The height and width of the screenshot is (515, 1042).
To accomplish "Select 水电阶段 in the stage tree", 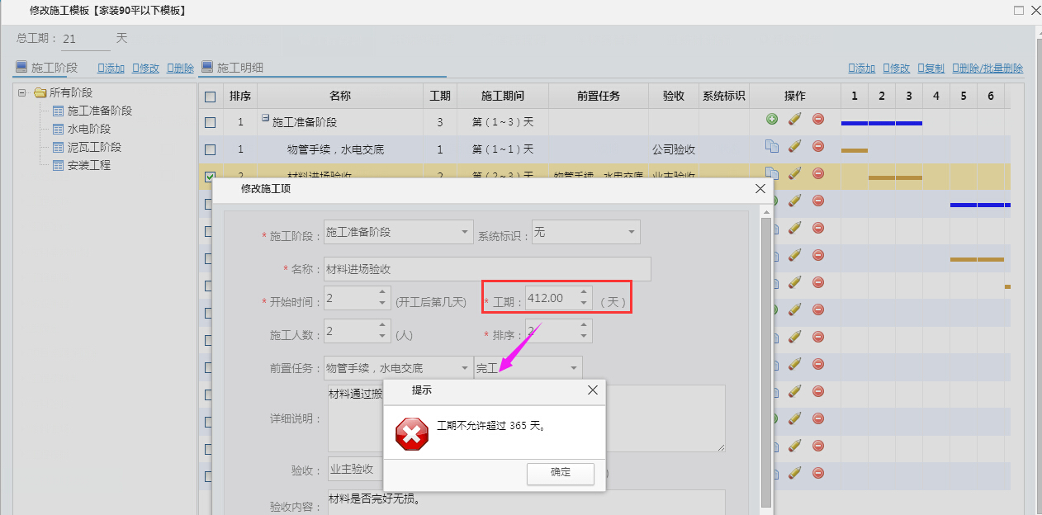I will click(x=88, y=129).
